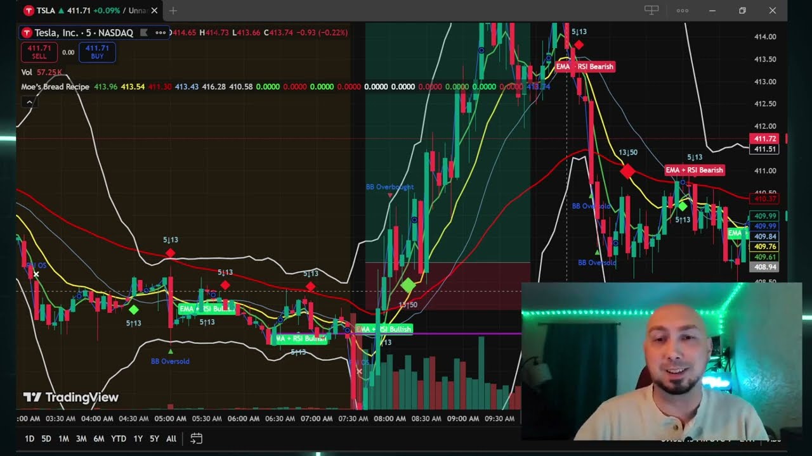
Task: Click the 410.37 red price label
Action: coord(766,199)
